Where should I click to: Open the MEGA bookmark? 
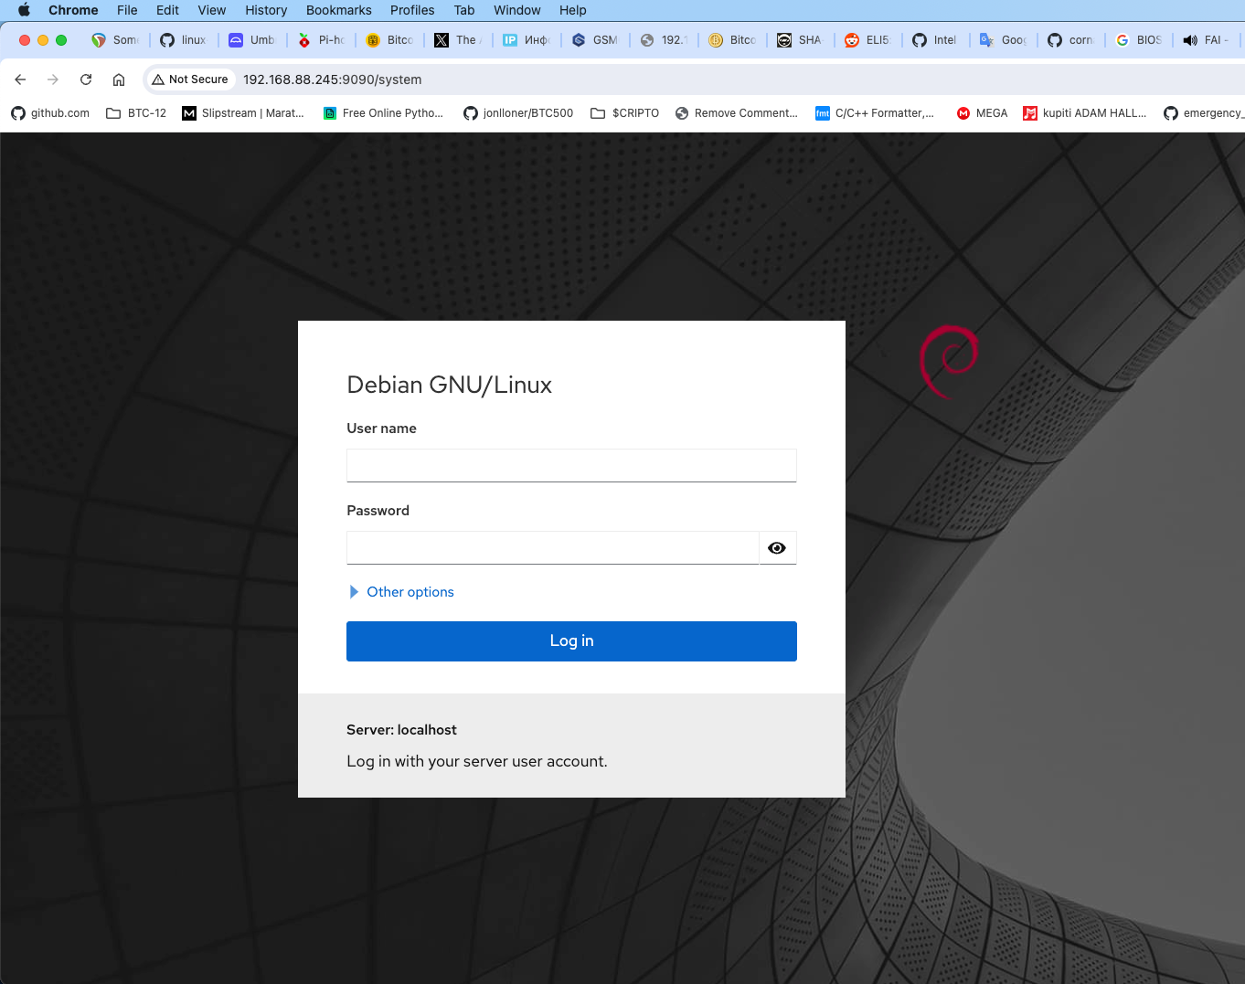pos(982,113)
